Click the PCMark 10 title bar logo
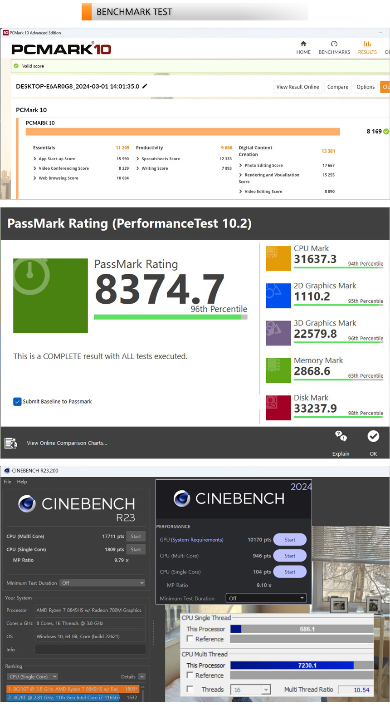The height and width of the screenshot is (705, 390). click(6, 33)
